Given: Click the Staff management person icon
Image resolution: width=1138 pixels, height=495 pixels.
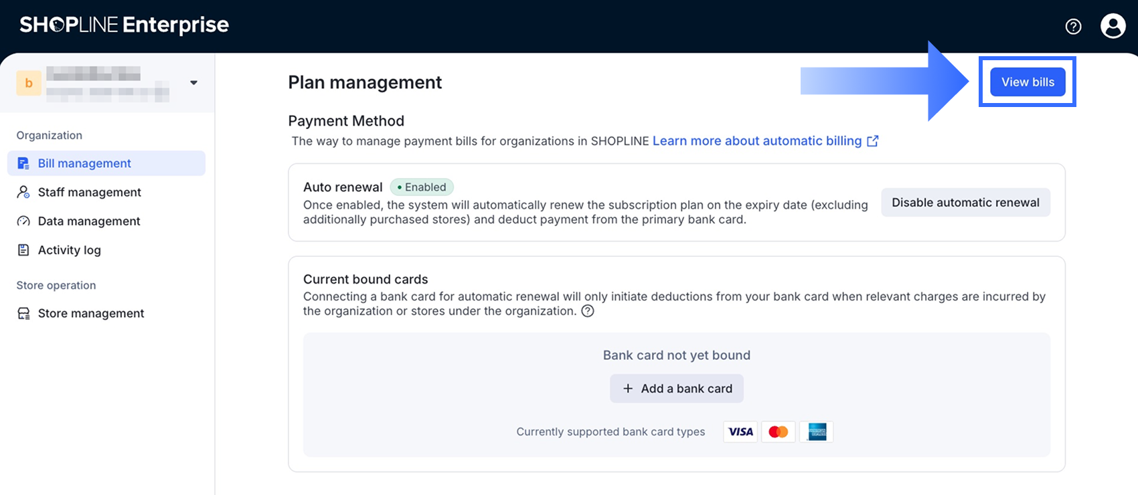Looking at the screenshot, I should click(x=23, y=192).
